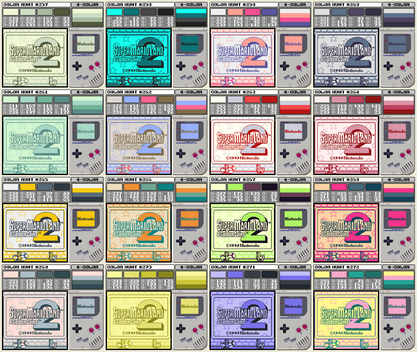Pick the lavender gray swatch in palette #263

[x=235, y=99]
